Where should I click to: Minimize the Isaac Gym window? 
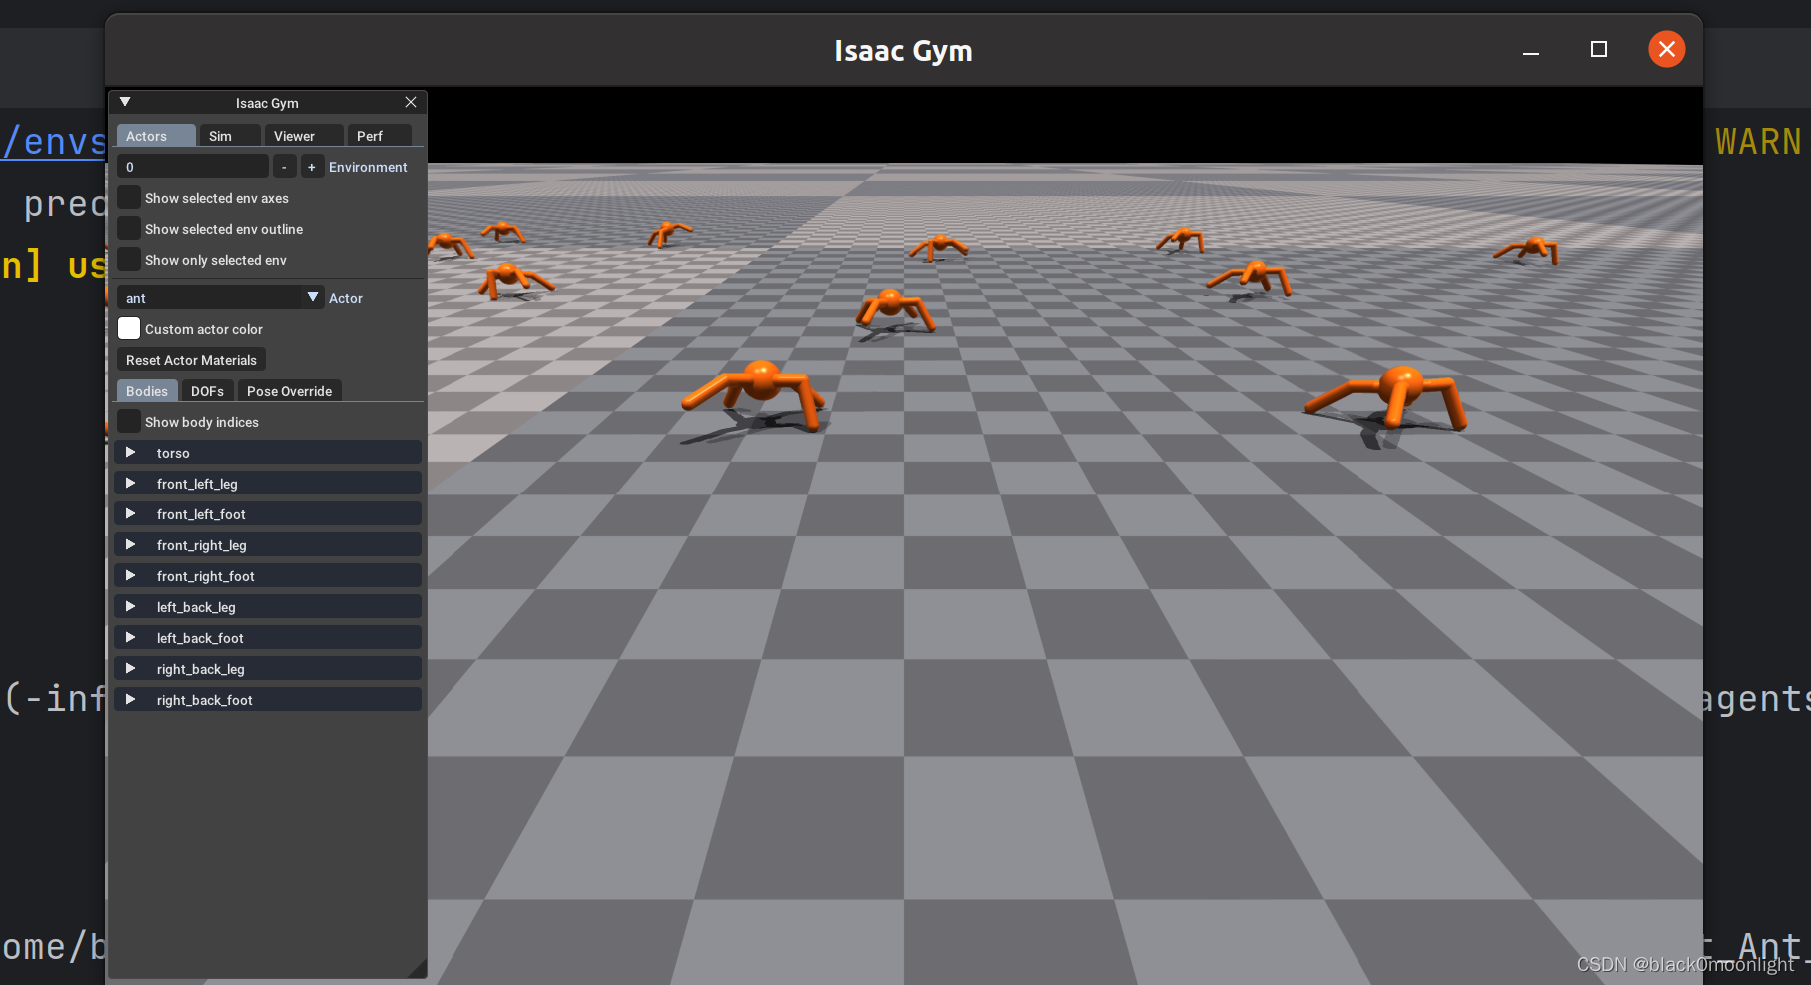pos(1530,50)
